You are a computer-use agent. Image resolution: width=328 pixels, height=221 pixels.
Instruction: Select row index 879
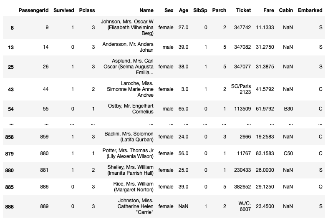[10, 154]
